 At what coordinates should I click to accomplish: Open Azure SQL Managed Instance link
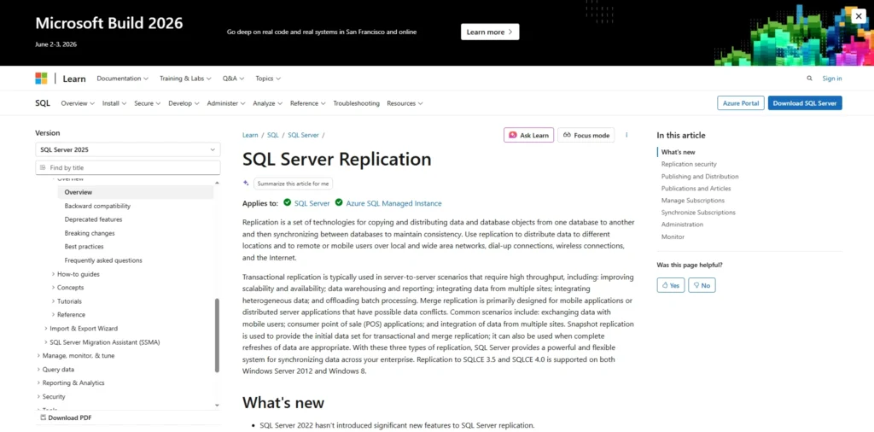(x=393, y=203)
